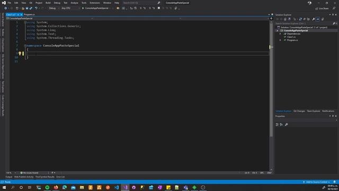Click the SPC indentation indicator
This screenshot has width=339, height=191.
[262, 173]
